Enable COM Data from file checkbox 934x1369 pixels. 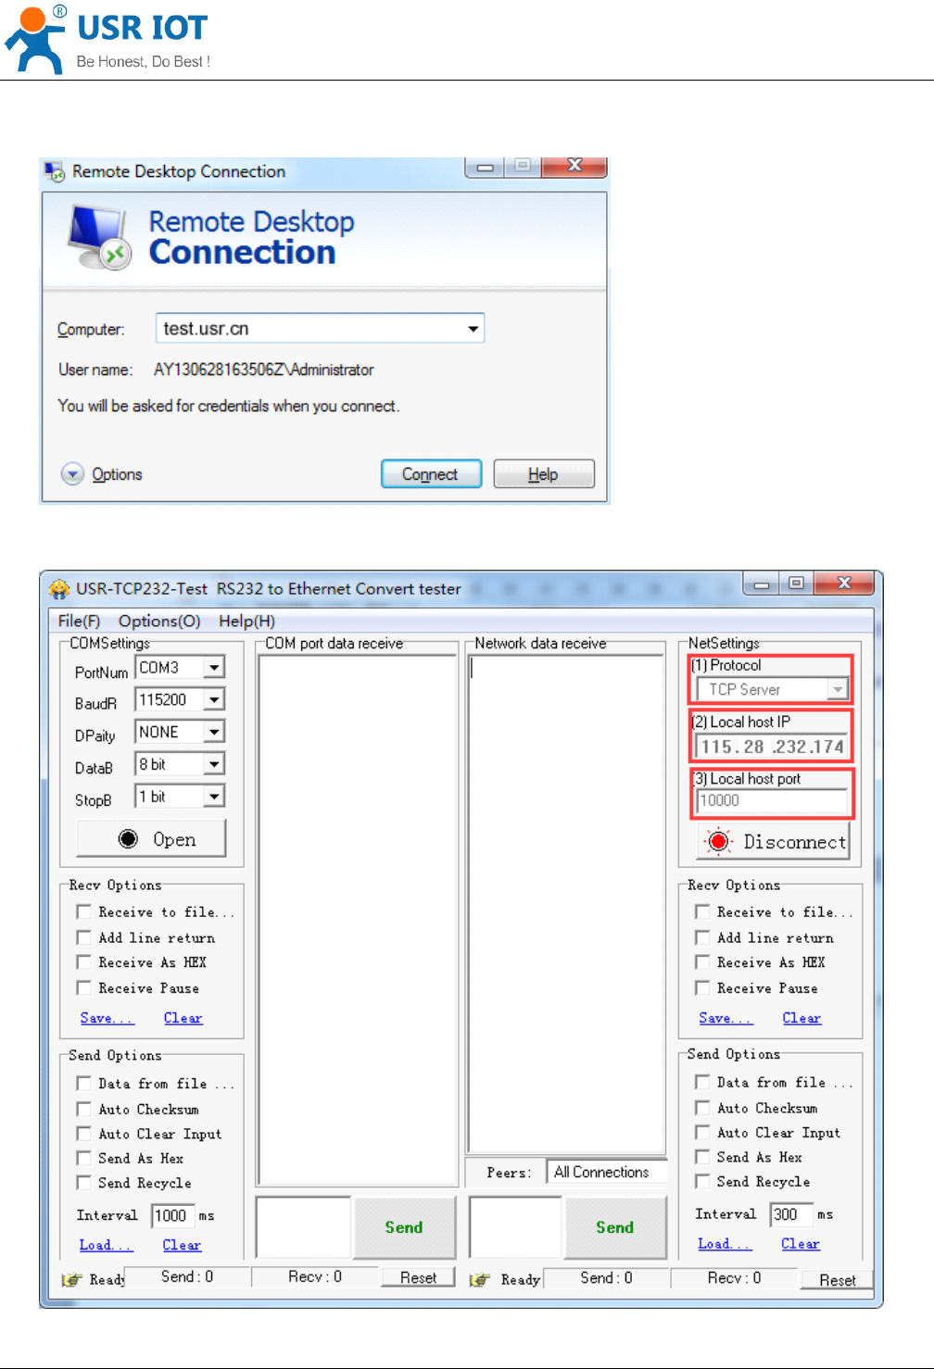(x=84, y=1084)
